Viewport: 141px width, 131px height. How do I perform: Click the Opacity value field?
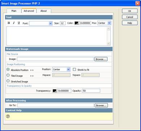(91, 91)
